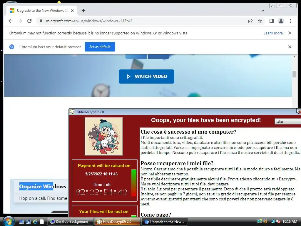The width and height of the screenshot is (301, 226).
Task: Click the Time Left countdown timer
Action: (x=101, y=192)
